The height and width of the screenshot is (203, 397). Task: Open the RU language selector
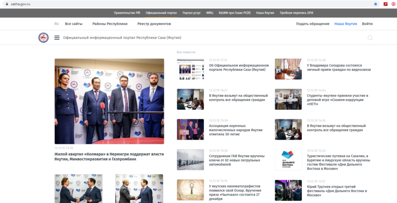click(x=56, y=24)
